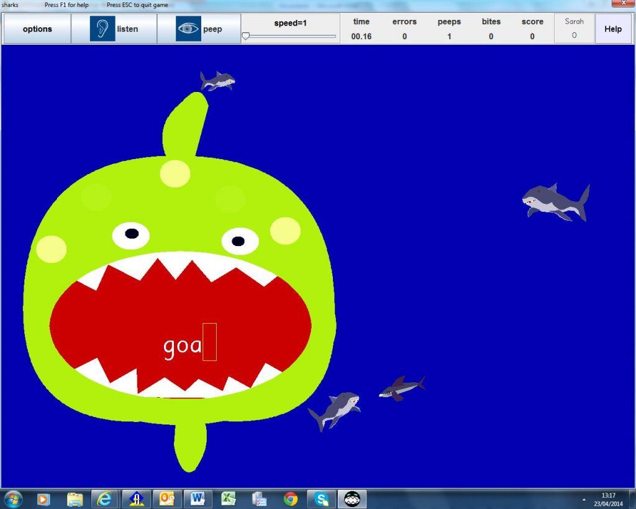Click the Help button
This screenshot has height=509, width=636.
[612, 28]
